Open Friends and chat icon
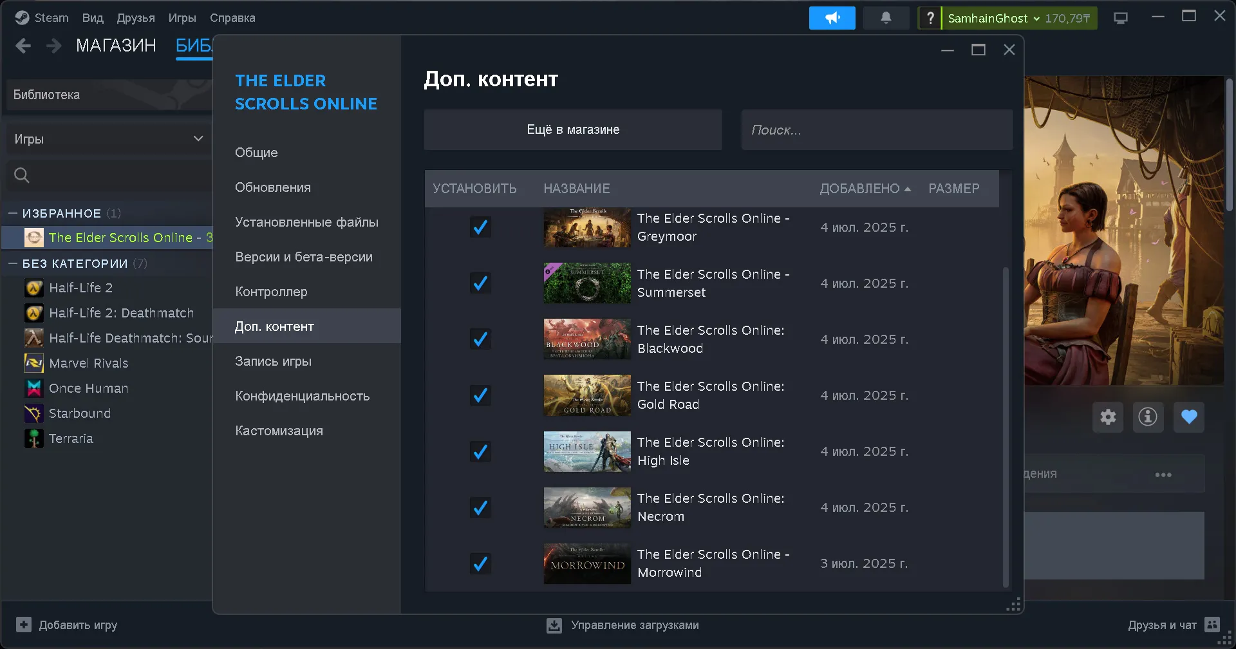The height and width of the screenshot is (649, 1236). (1212, 625)
